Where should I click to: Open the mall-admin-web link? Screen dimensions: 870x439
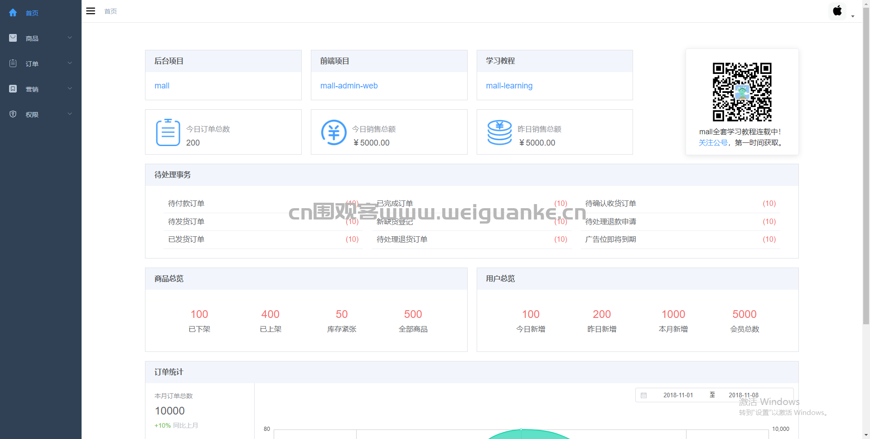349,86
